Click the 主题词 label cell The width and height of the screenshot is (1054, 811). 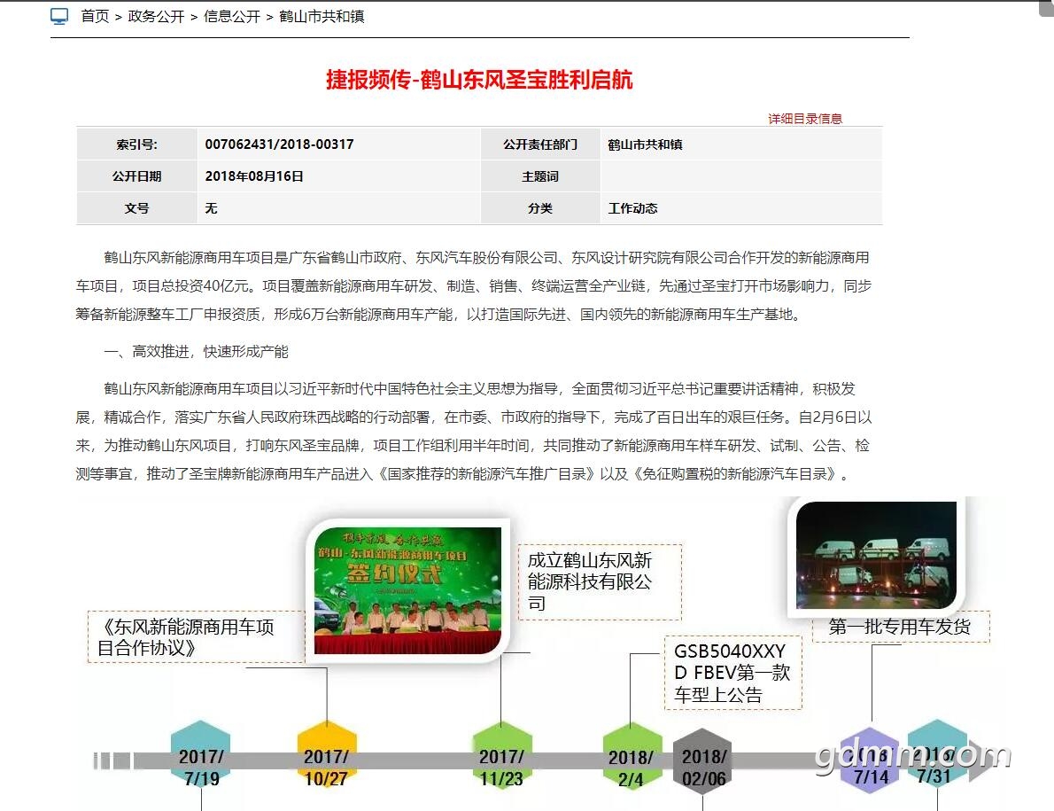(540, 176)
